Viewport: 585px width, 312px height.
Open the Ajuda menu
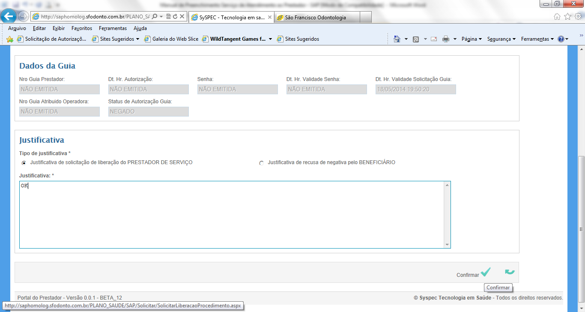click(x=140, y=28)
